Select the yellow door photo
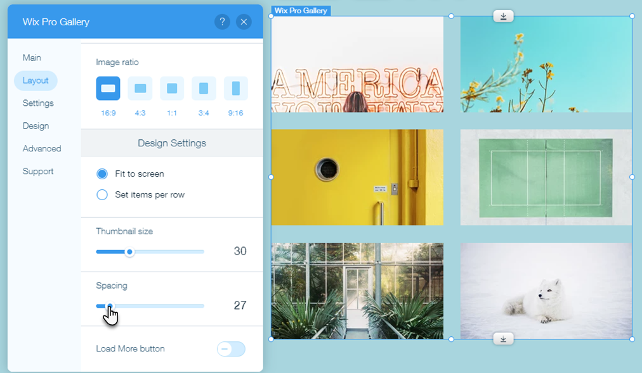 coord(357,177)
